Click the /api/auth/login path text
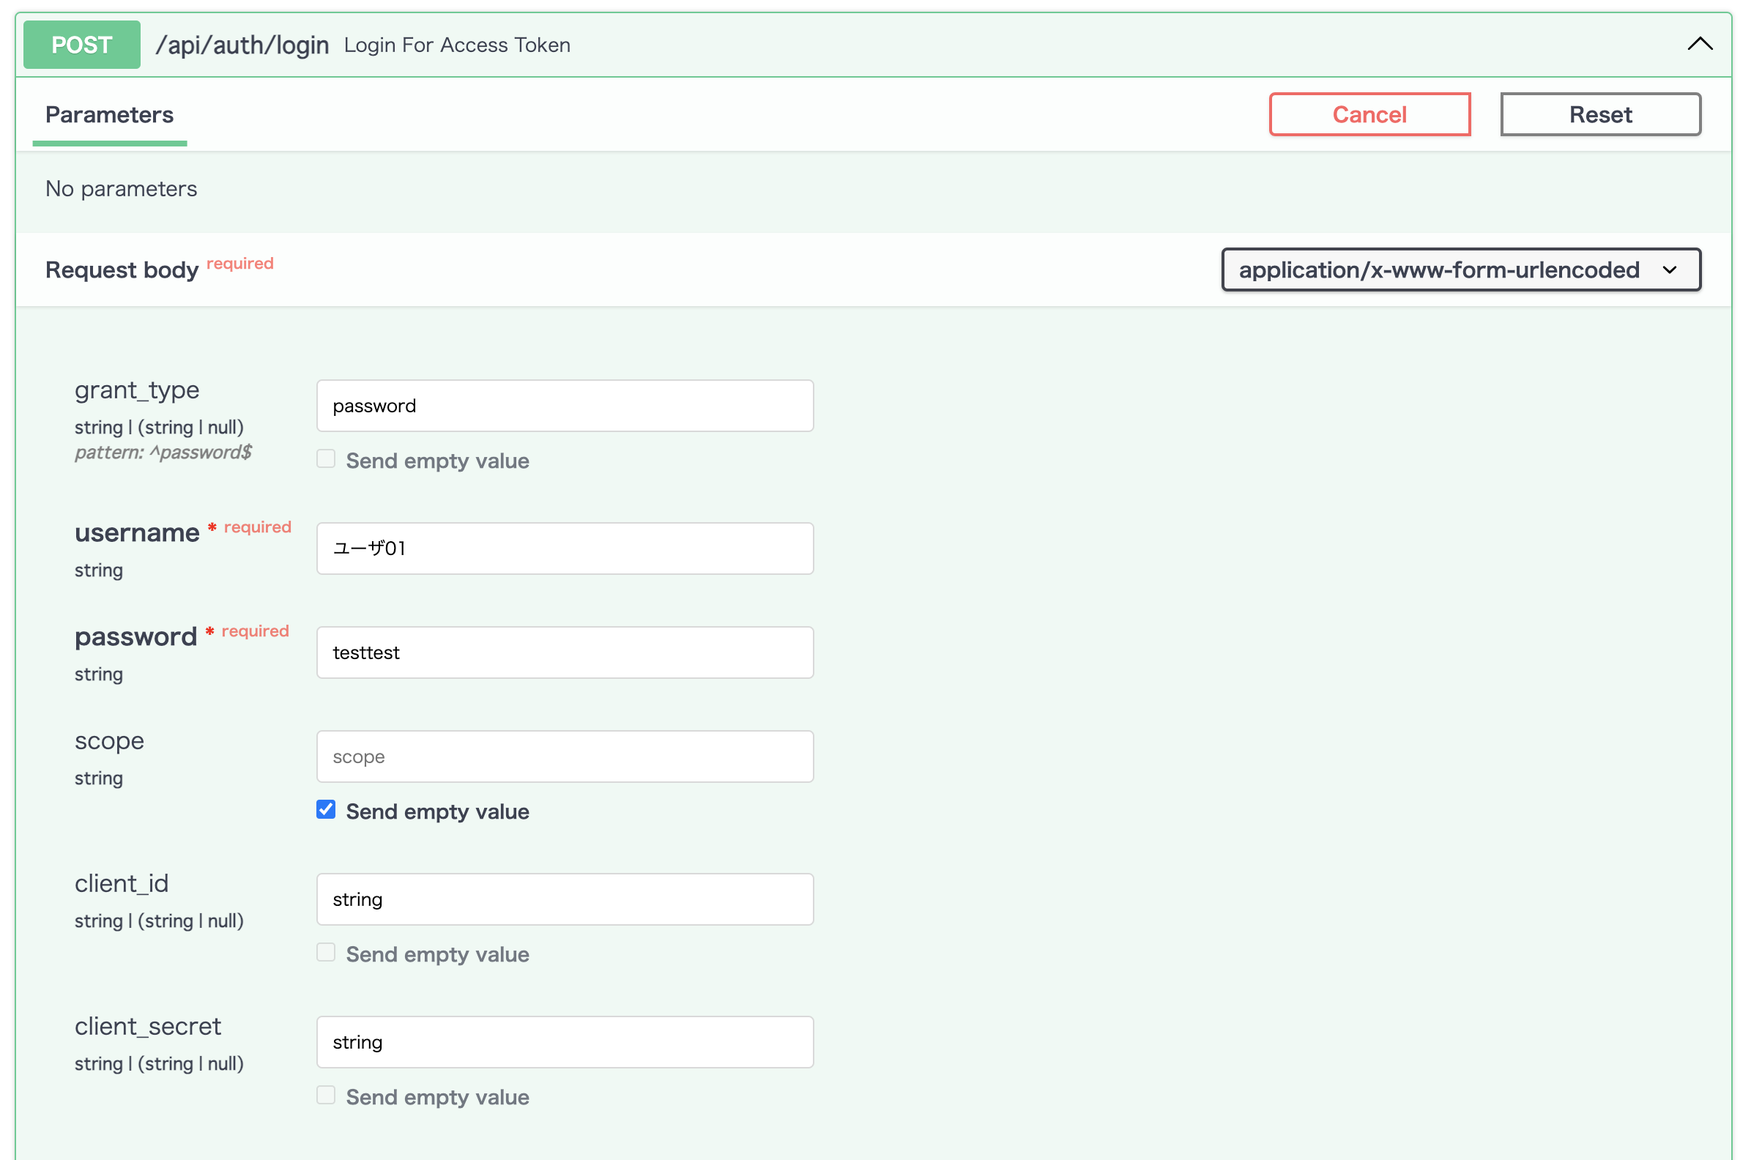Viewport: 1762px width, 1160px height. pyautogui.click(x=242, y=45)
